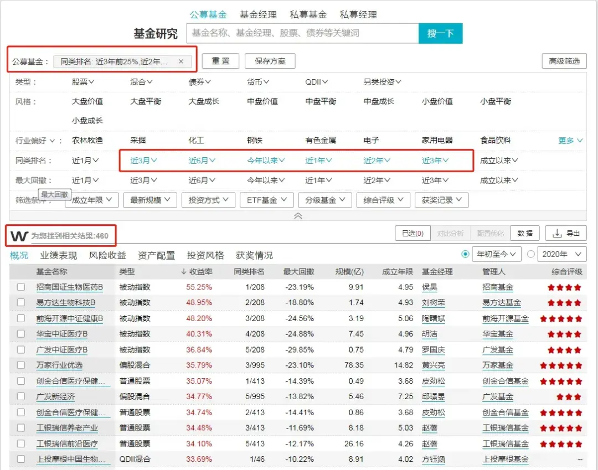Screen dimensions: 598x470
Task: Open the 债券 type dropdown
Action: [x=200, y=81]
